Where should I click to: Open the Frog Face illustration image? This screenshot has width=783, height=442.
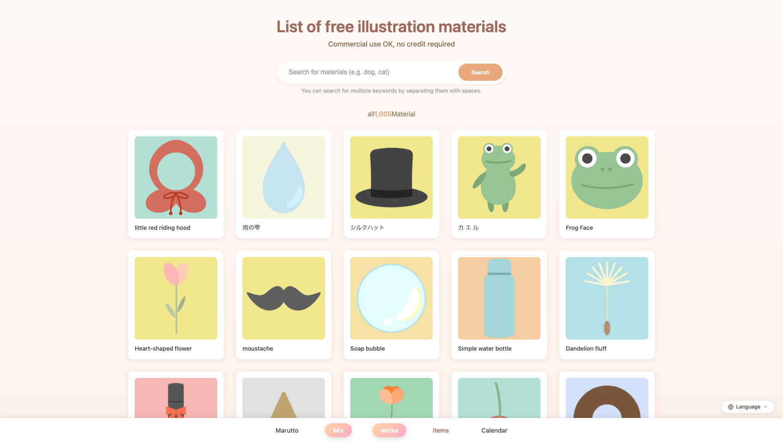(607, 178)
